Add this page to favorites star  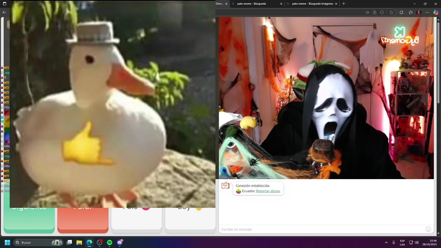click(x=391, y=12)
